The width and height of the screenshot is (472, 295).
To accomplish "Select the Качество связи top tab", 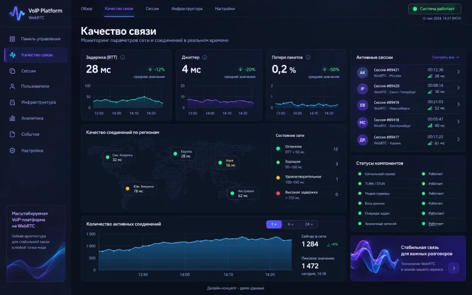I will (x=119, y=9).
